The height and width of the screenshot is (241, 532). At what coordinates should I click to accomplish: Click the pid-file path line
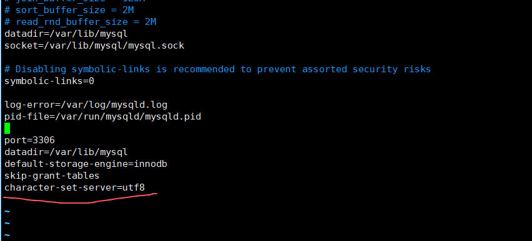click(103, 117)
